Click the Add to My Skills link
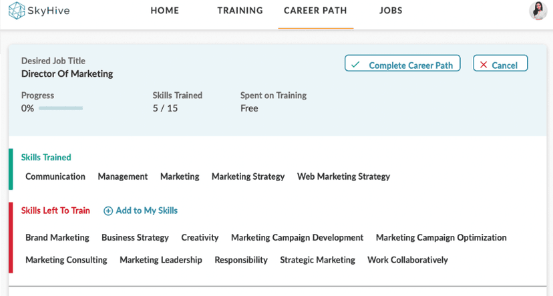 coord(140,210)
